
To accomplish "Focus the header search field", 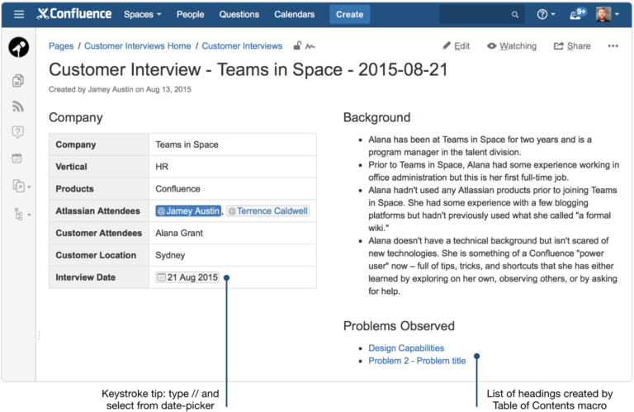I will [481, 15].
